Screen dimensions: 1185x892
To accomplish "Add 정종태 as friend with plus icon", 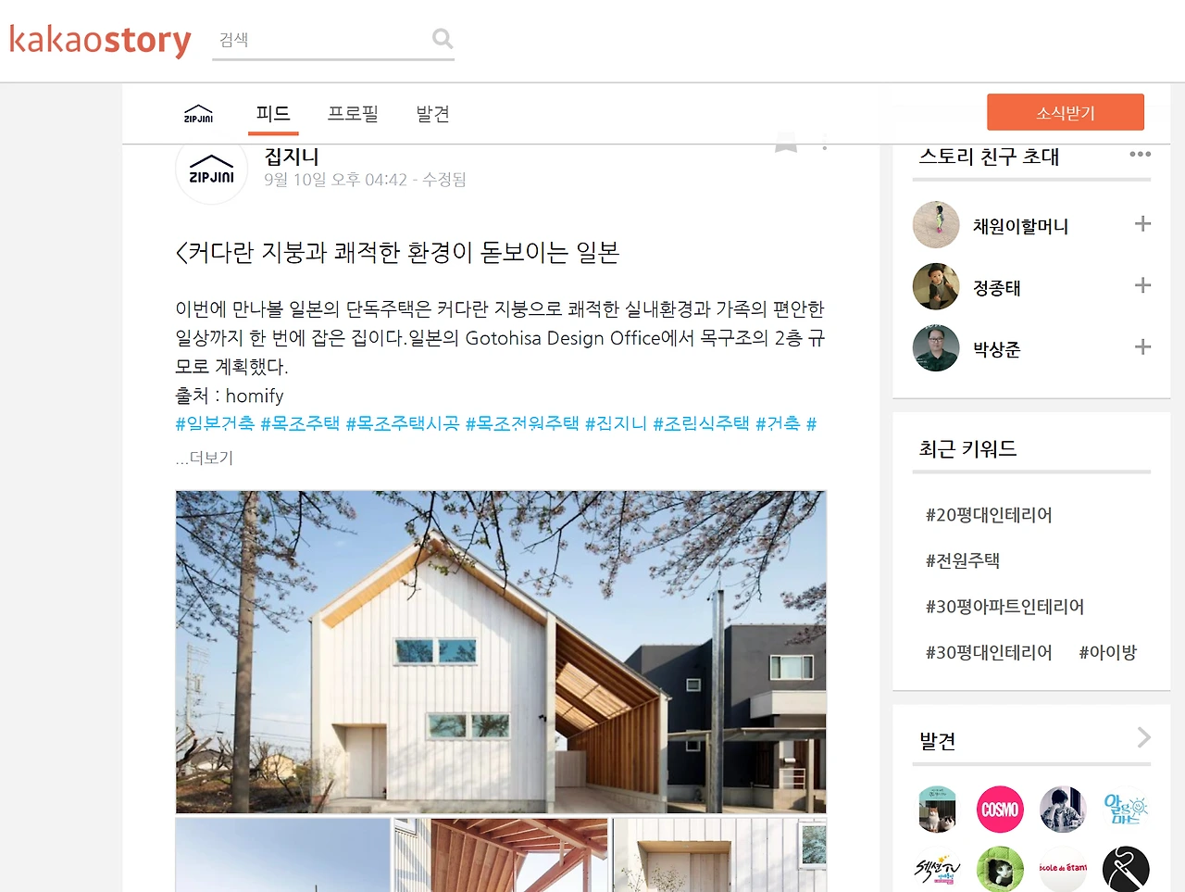I will click(1142, 285).
